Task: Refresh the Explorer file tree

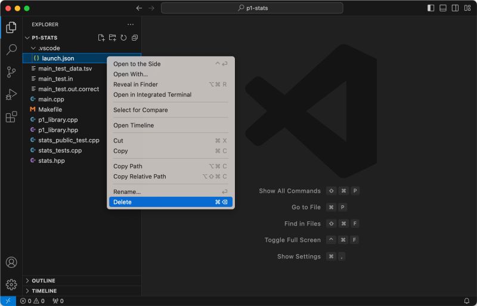Action: pos(123,38)
